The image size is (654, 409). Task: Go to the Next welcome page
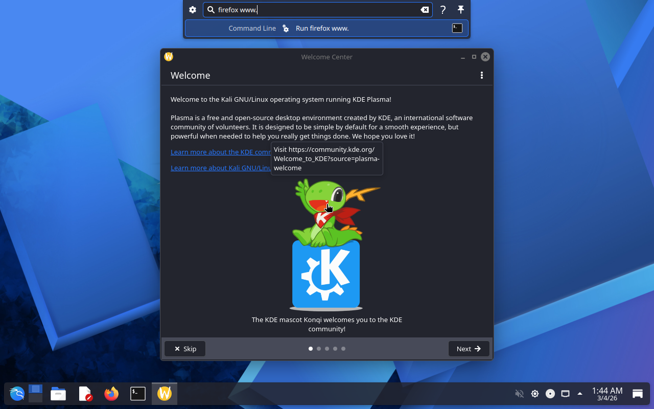pyautogui.click(x=469, y=349)
